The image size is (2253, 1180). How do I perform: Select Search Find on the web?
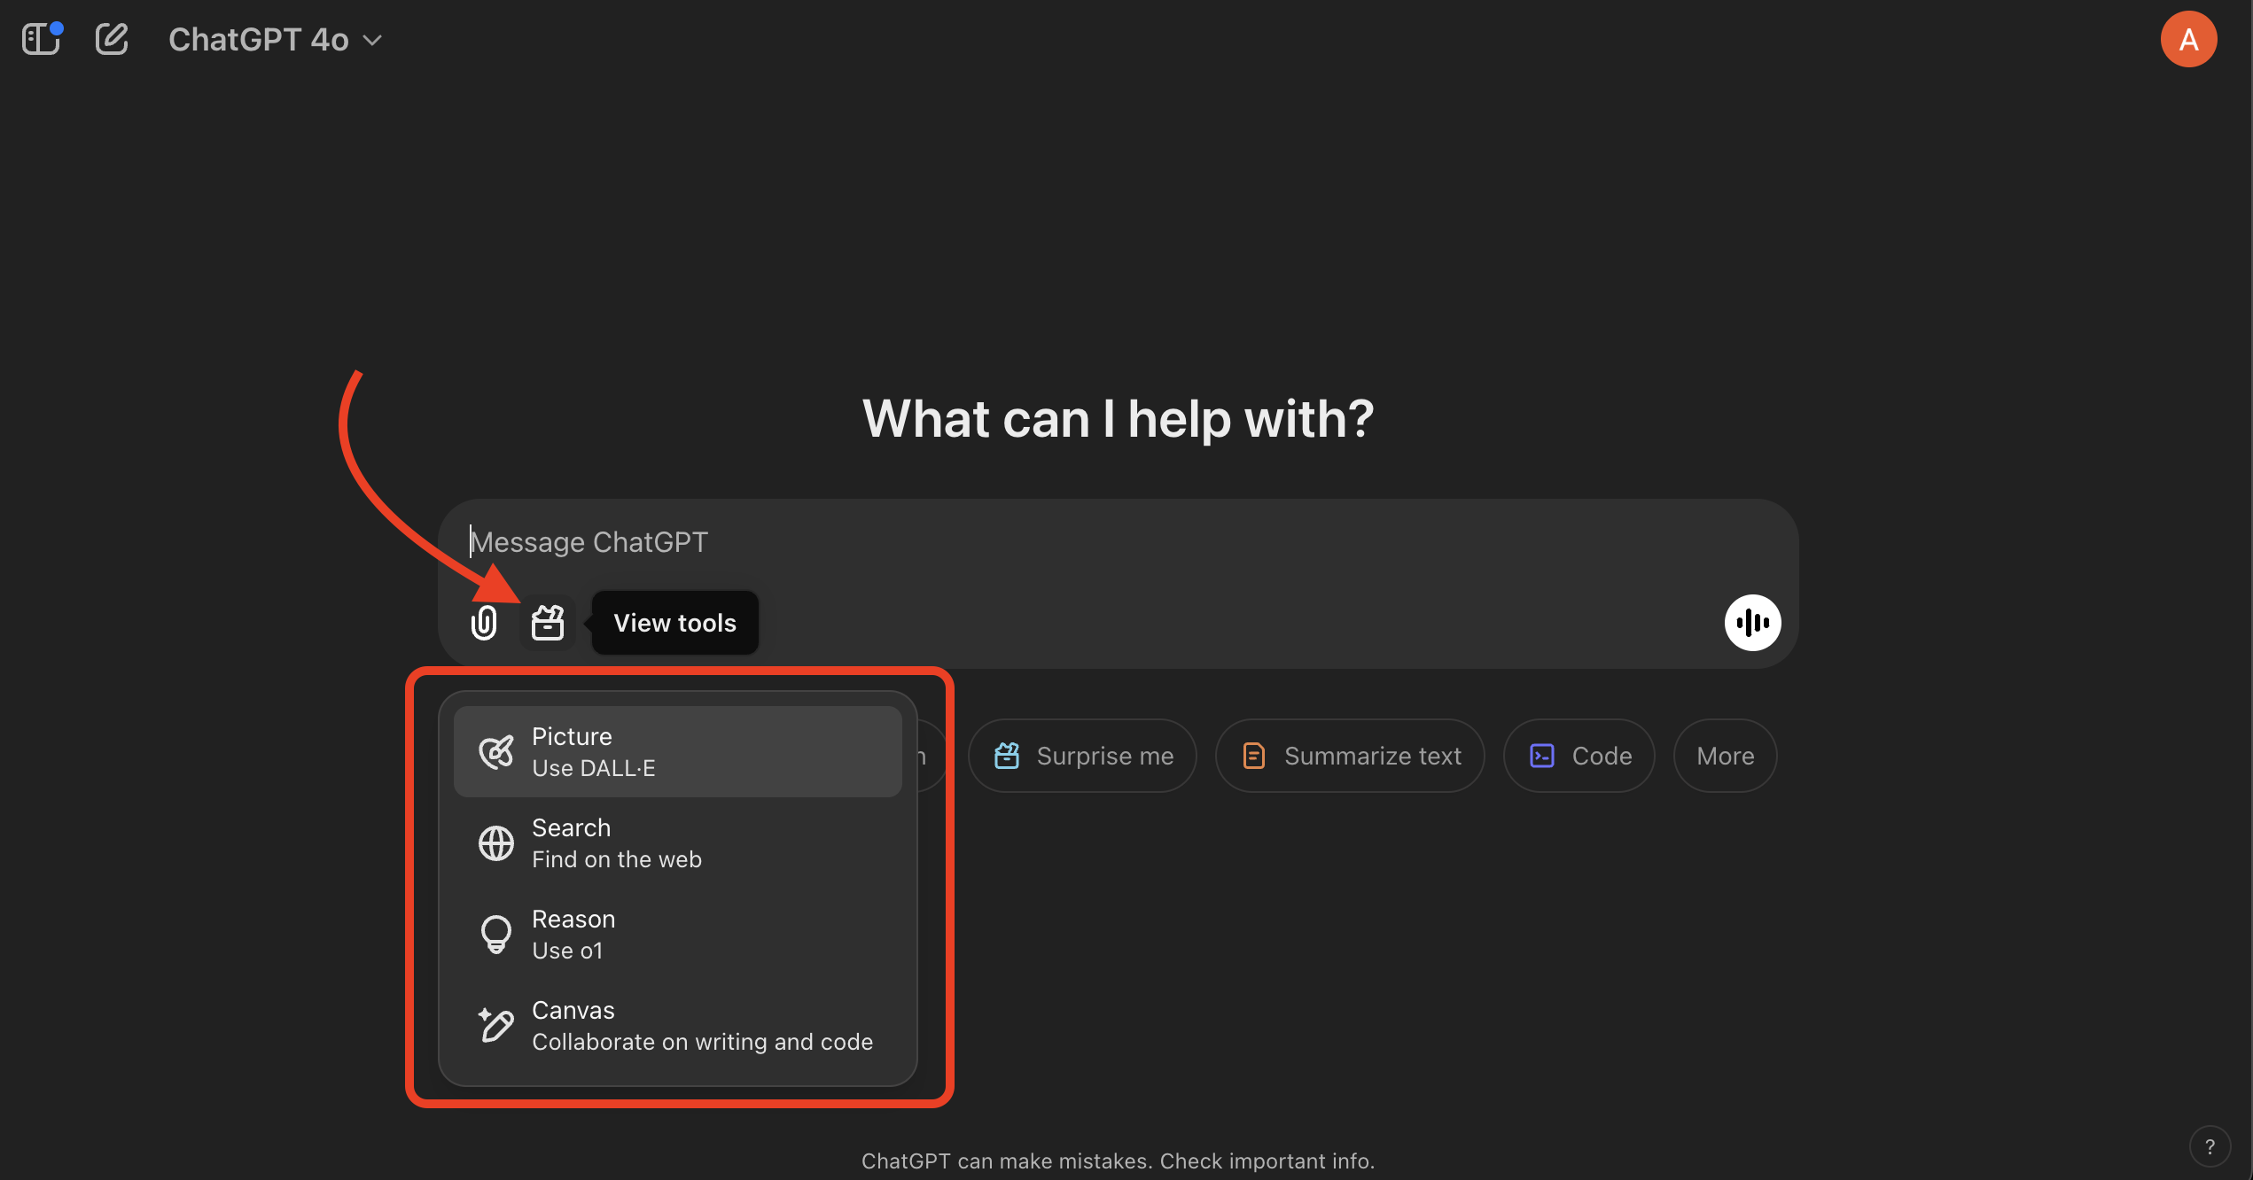pos(617,843)
